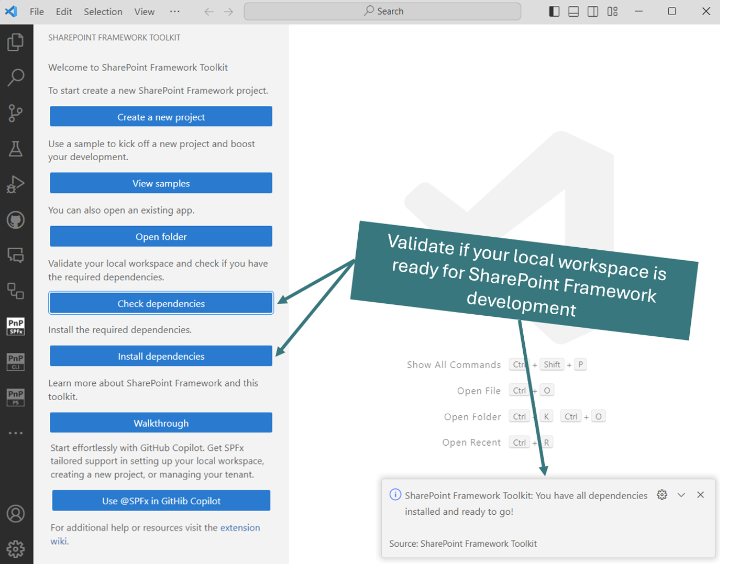Toggle primary side bar layout icon
This screenshot has height=564, width=739.
554,12
